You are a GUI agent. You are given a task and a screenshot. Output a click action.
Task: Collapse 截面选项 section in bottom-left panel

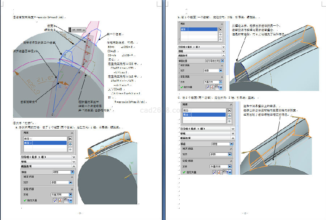click(74, 167)
